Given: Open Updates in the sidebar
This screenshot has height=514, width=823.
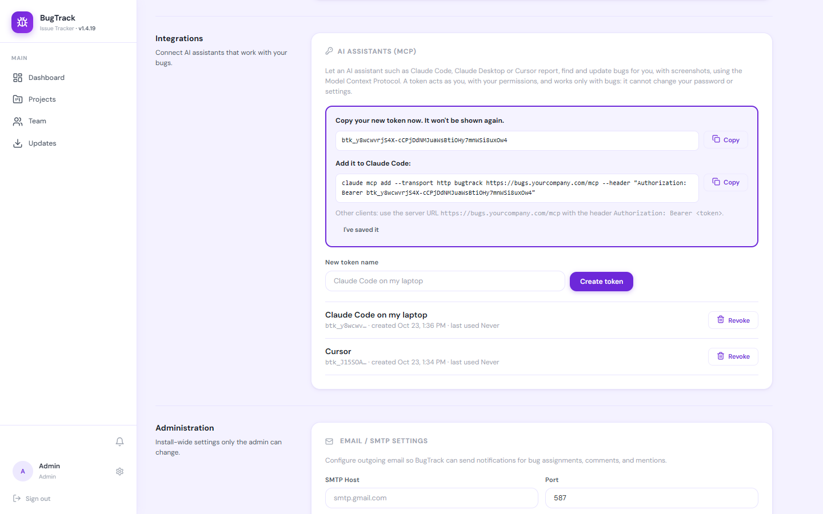Looking at the screenshot, I should click(69, 143).
